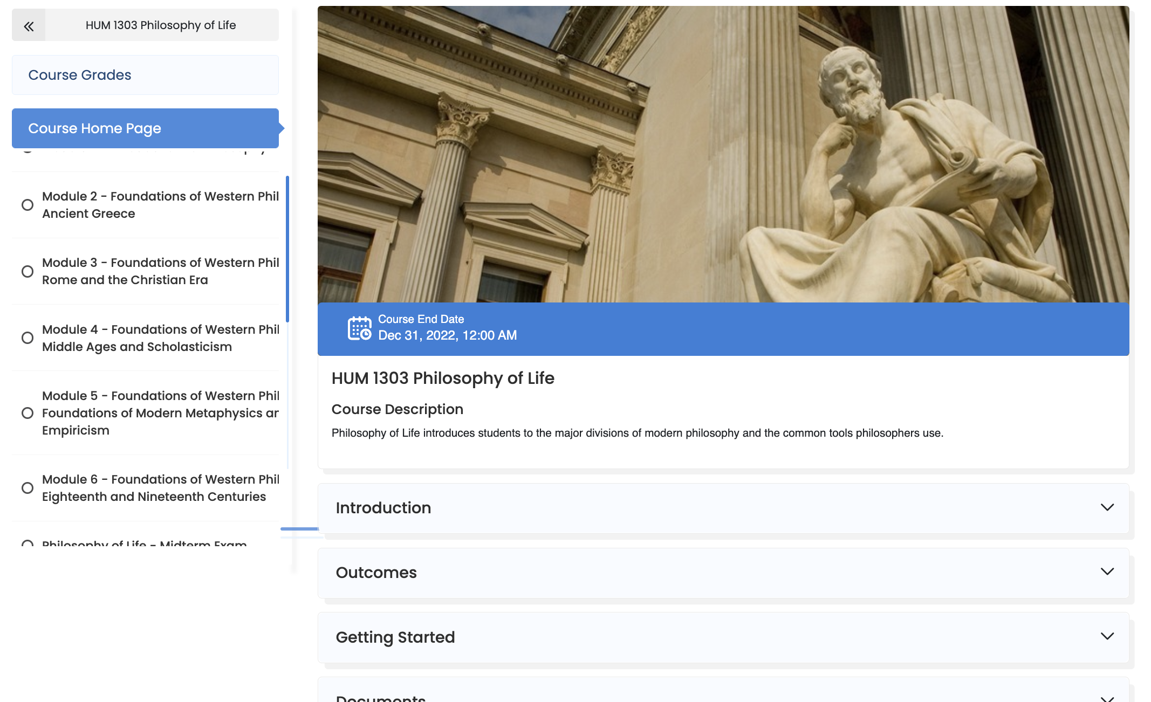1151x702 pixels.
Task: Toggle Module 5 Empiricism circle
Action: 28,413
